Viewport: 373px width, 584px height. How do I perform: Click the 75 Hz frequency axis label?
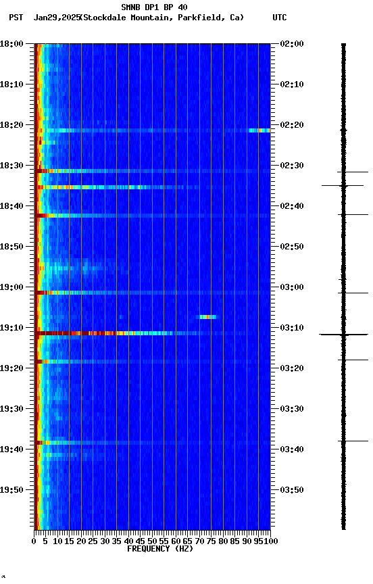coord(211,541)
